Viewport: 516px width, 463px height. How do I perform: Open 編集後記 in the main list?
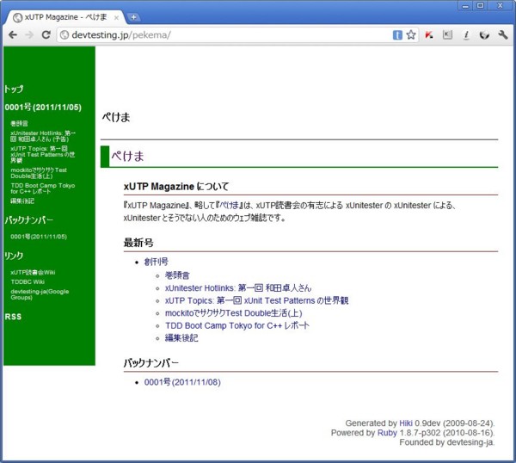(181, 338)
